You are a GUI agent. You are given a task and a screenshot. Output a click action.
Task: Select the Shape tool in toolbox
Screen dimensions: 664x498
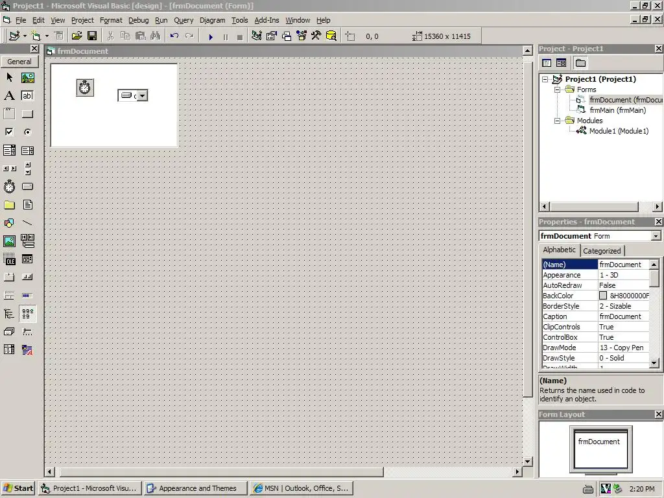(x=9, y=223)
